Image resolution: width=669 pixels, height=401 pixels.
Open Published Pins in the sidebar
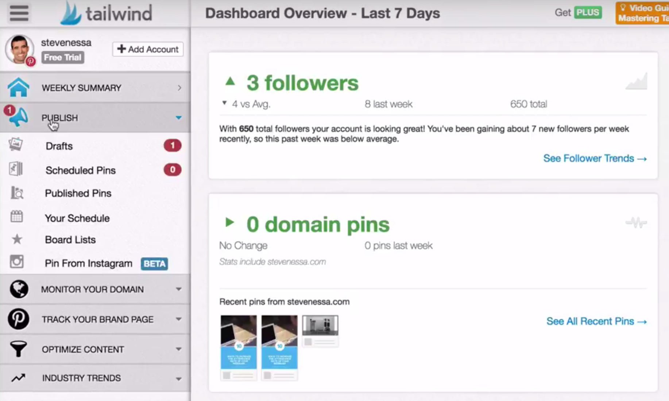[x=78, y=193]
